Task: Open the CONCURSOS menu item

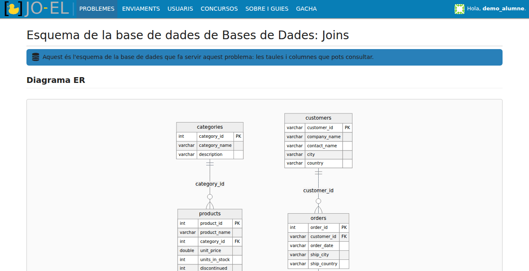Action: coord(219,9)
